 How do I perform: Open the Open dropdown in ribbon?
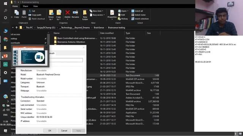pos(123,11)
